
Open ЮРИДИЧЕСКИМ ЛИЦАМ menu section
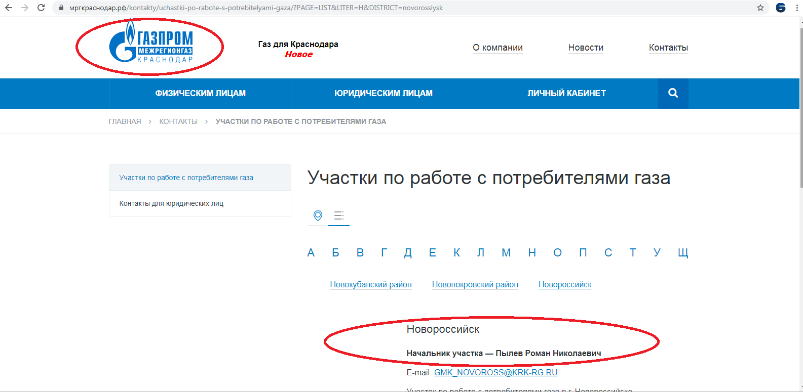click(x=384, y=93)
